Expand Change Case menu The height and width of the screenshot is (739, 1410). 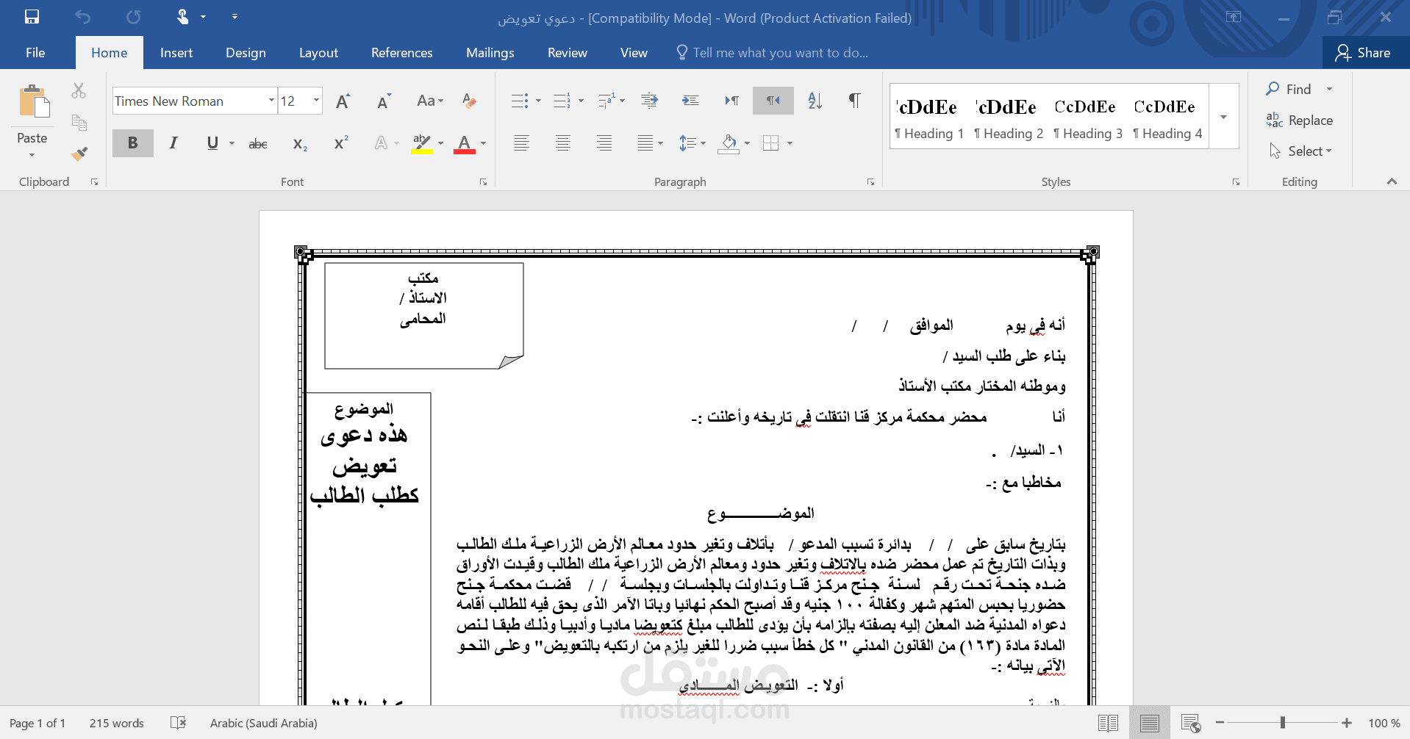coord(430,101)
